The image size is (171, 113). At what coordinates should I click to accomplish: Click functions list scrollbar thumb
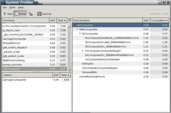click(70, 25)
